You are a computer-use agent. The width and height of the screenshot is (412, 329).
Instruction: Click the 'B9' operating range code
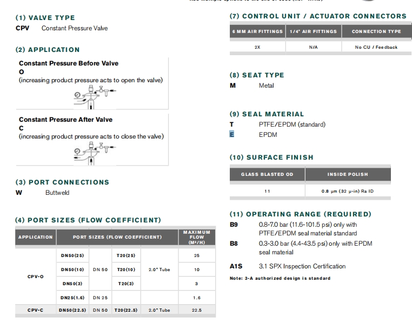234,225
